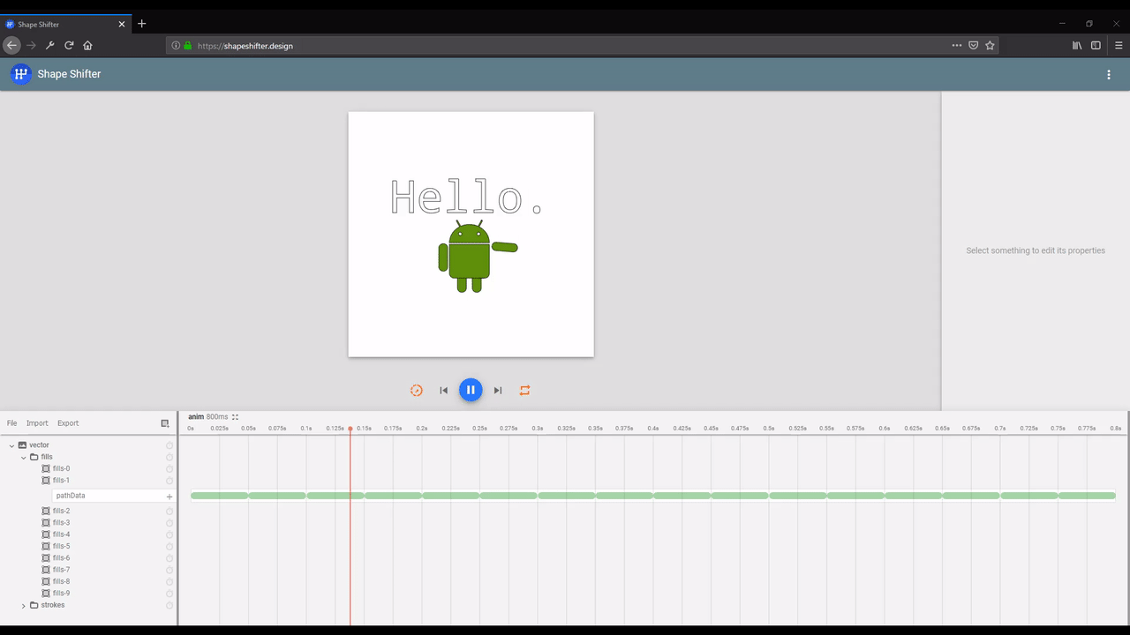Click the stopwatch icon for fills-9
1130x635 pixels.
point(169,594)
